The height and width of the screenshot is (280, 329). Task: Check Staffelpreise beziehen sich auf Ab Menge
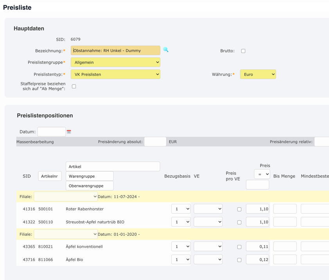[74, 86]
